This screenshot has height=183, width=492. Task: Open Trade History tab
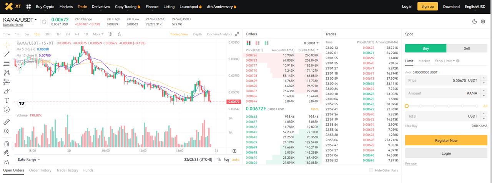[67, 170]
